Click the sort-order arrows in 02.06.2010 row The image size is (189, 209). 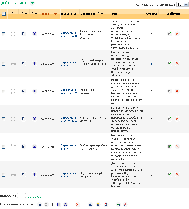click(13, 147)
